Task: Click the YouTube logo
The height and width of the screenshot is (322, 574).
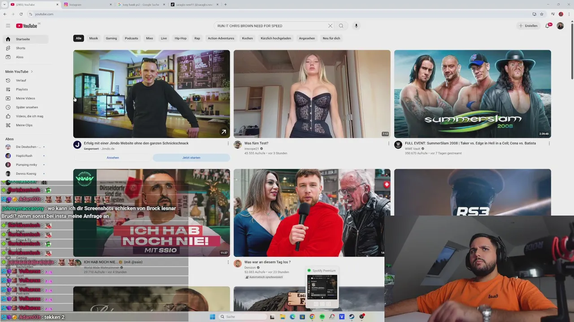Action: coord(27,26)
